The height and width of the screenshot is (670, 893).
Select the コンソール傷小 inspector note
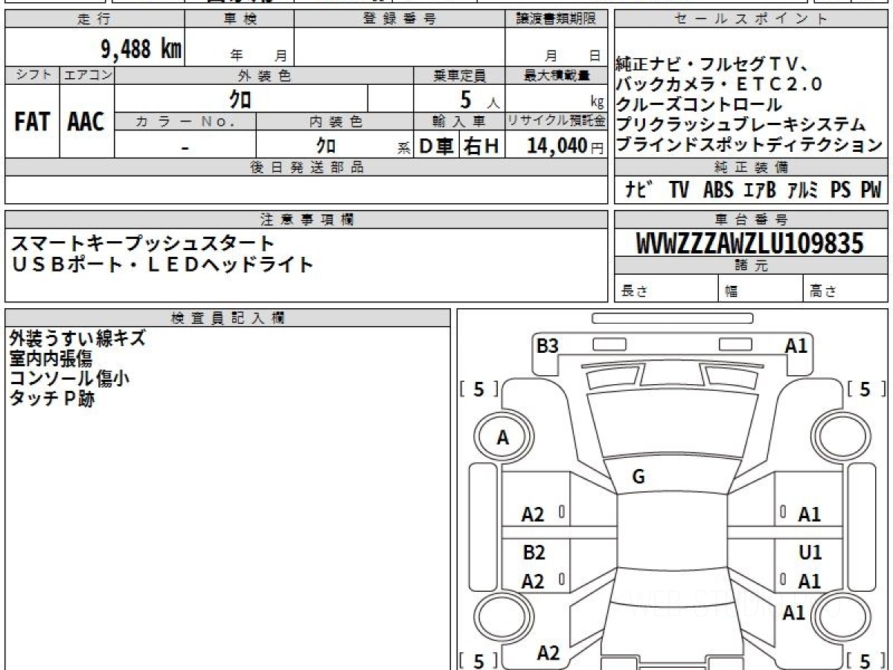click(x=70, y=379)
